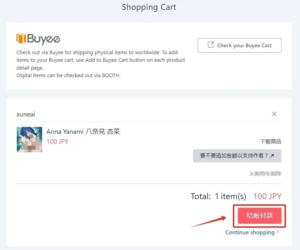This screenshot has height=250, width=300.
Task: Click the Total 100 JPY amount
Action: (x=267, y=196)
